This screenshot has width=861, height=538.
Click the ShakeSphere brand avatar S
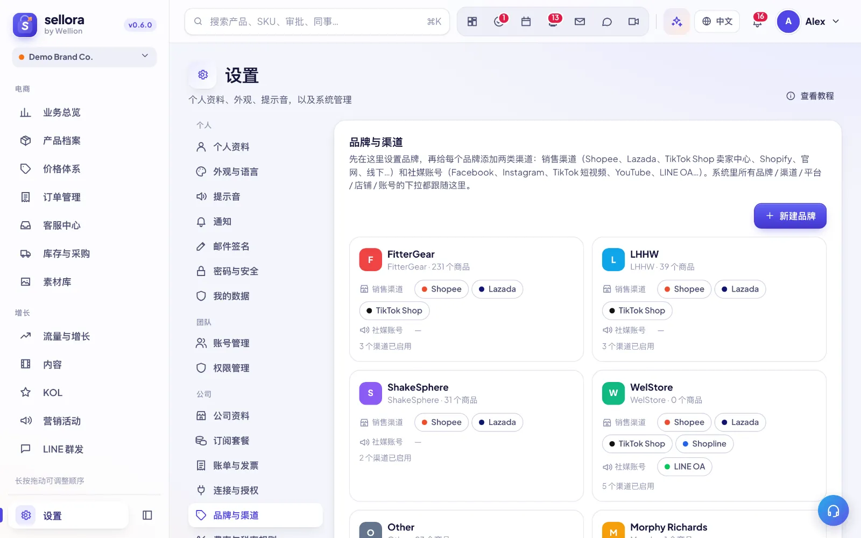click(x=370, y=393)
